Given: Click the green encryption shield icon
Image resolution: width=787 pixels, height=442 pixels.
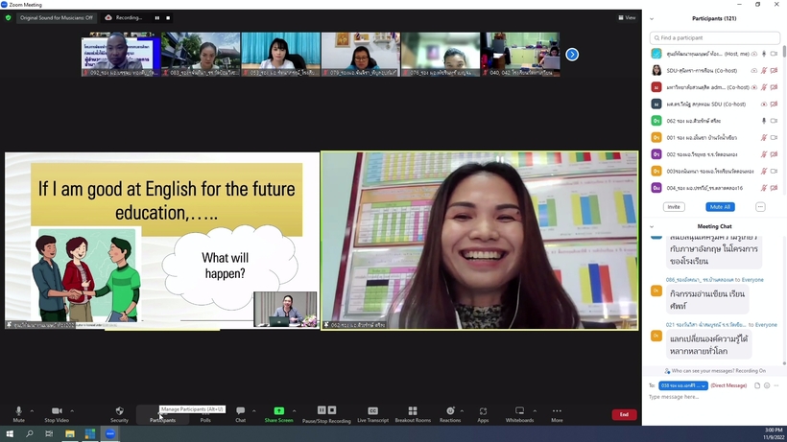Looking at the screenshot, I should [x=8, y=17].
